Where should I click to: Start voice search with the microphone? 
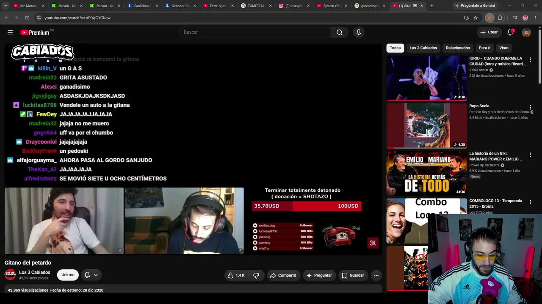point(359,33)
